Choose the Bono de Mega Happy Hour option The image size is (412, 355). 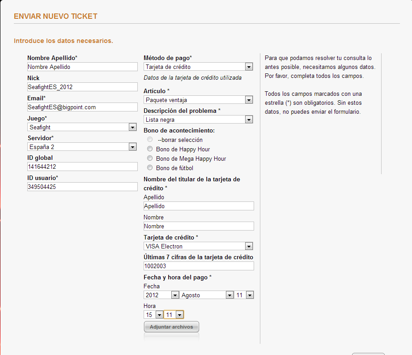[150, 158]
